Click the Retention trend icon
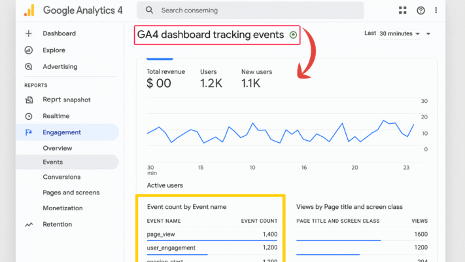The height and width of the screenshot is (262, 465). [29, 224]
